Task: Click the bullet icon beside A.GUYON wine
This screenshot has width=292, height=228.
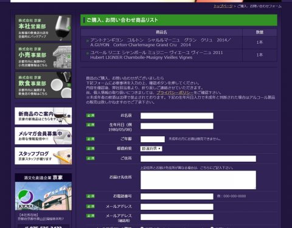Action: pyautogui.click(x=88, y=41)
